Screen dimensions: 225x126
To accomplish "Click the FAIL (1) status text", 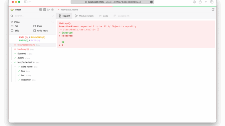I will [24, 37].
